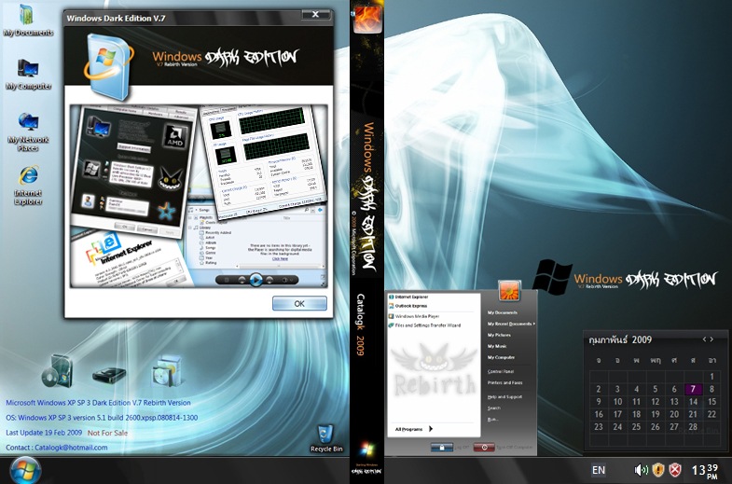The height and width of the screenshot is (484, 732).
Task: Expand the My Recent Documents submenu
Action: coord(511,324)
